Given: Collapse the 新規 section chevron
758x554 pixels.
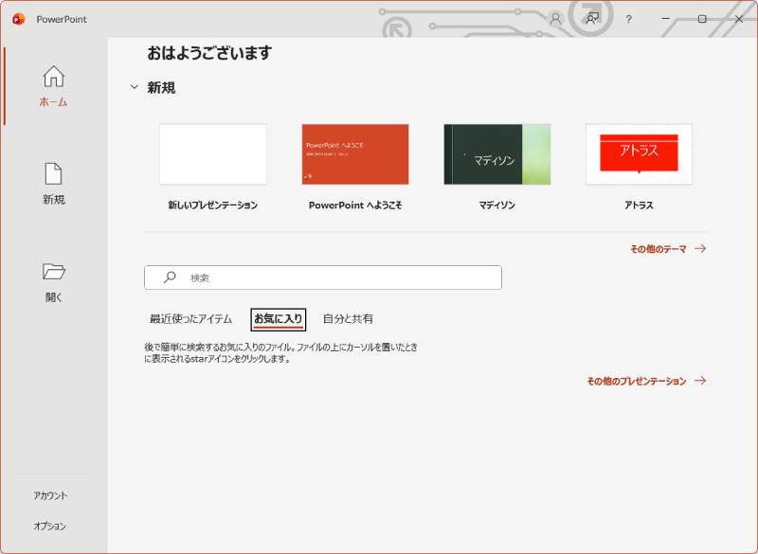Looking at the screenshot, I should coord(134,88).
